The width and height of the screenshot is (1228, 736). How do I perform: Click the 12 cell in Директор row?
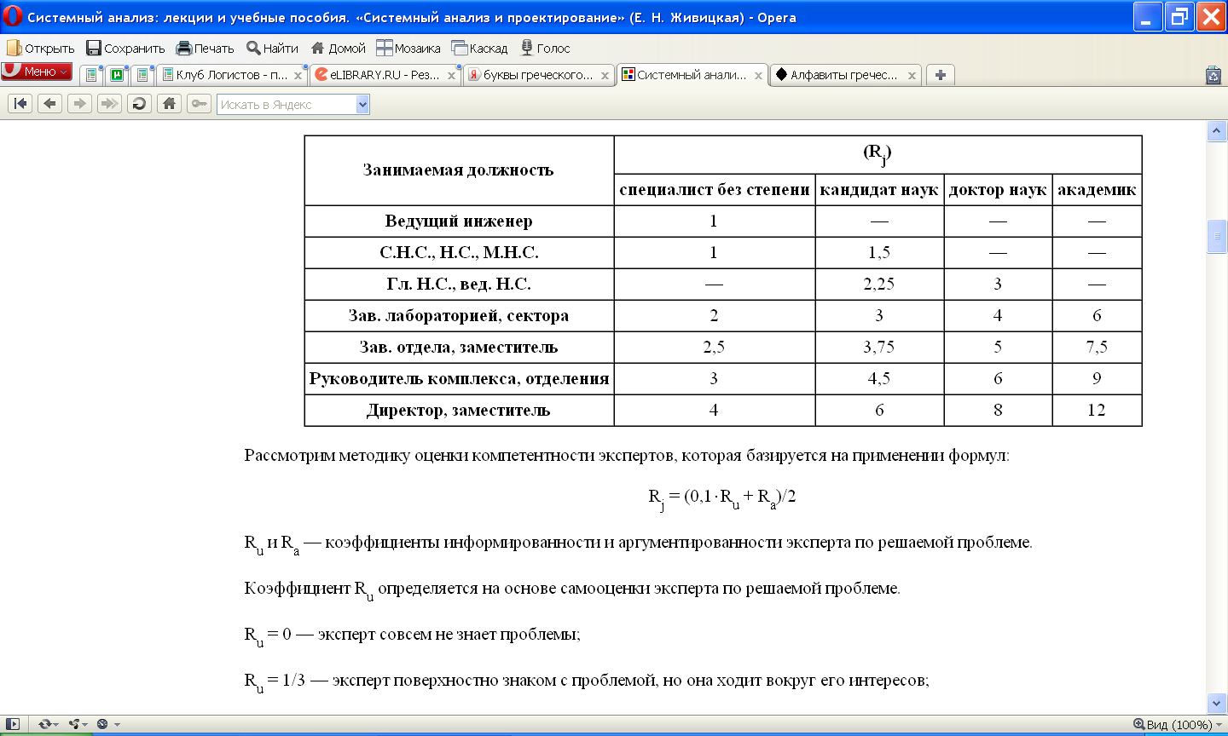pos(1097,411)
